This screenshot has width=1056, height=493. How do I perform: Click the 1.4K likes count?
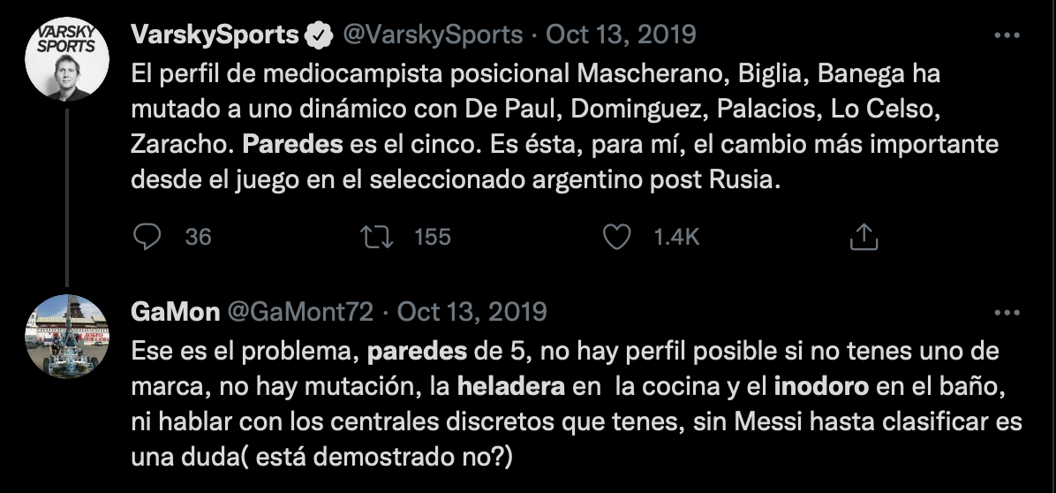(675, 236)
